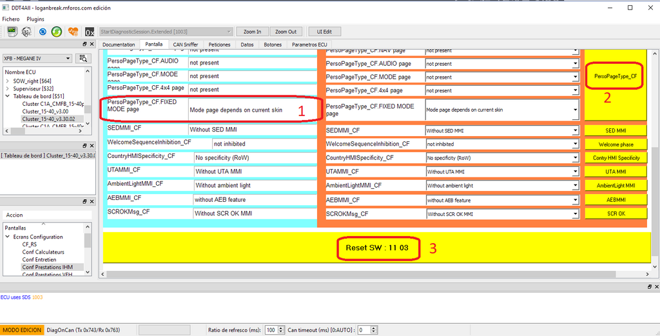Viewport: 660px width, 336px height.
Task: Open the StartDiagnosticSession.Extended dropdown
Action: [166, 32]
